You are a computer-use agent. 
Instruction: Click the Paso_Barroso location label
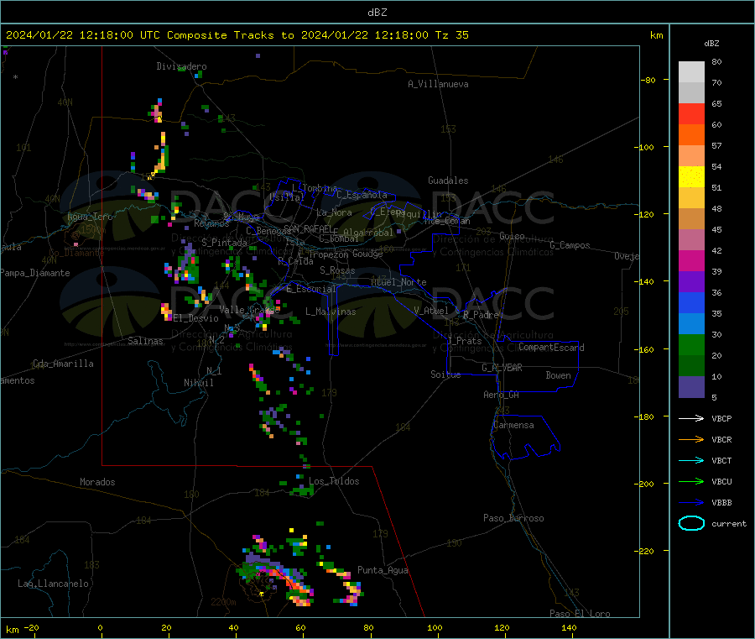click(513, 518)
